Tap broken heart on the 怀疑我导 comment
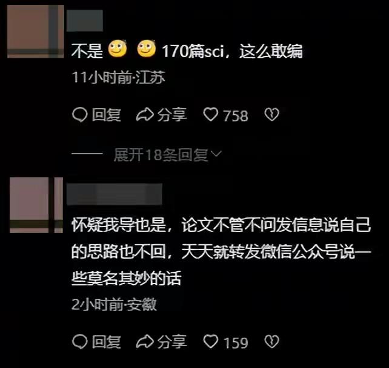The width and height of the screenshot is (389, 368). [x=271, y=341]
